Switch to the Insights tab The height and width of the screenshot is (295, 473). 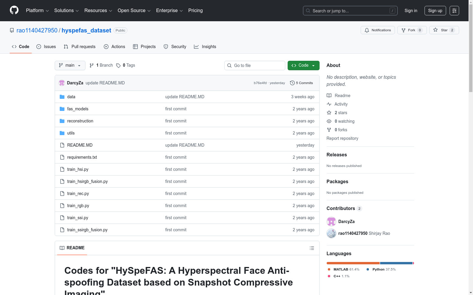tap(205, 47)
